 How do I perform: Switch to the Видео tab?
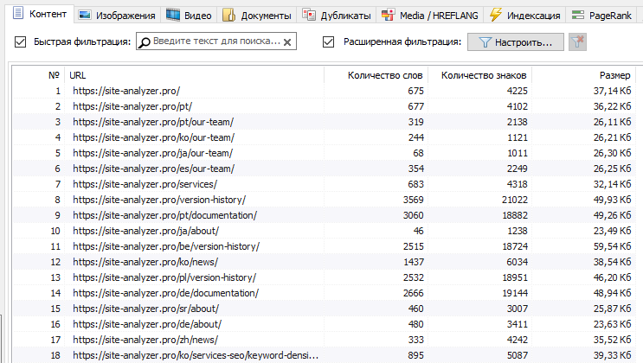coord(189,16)
